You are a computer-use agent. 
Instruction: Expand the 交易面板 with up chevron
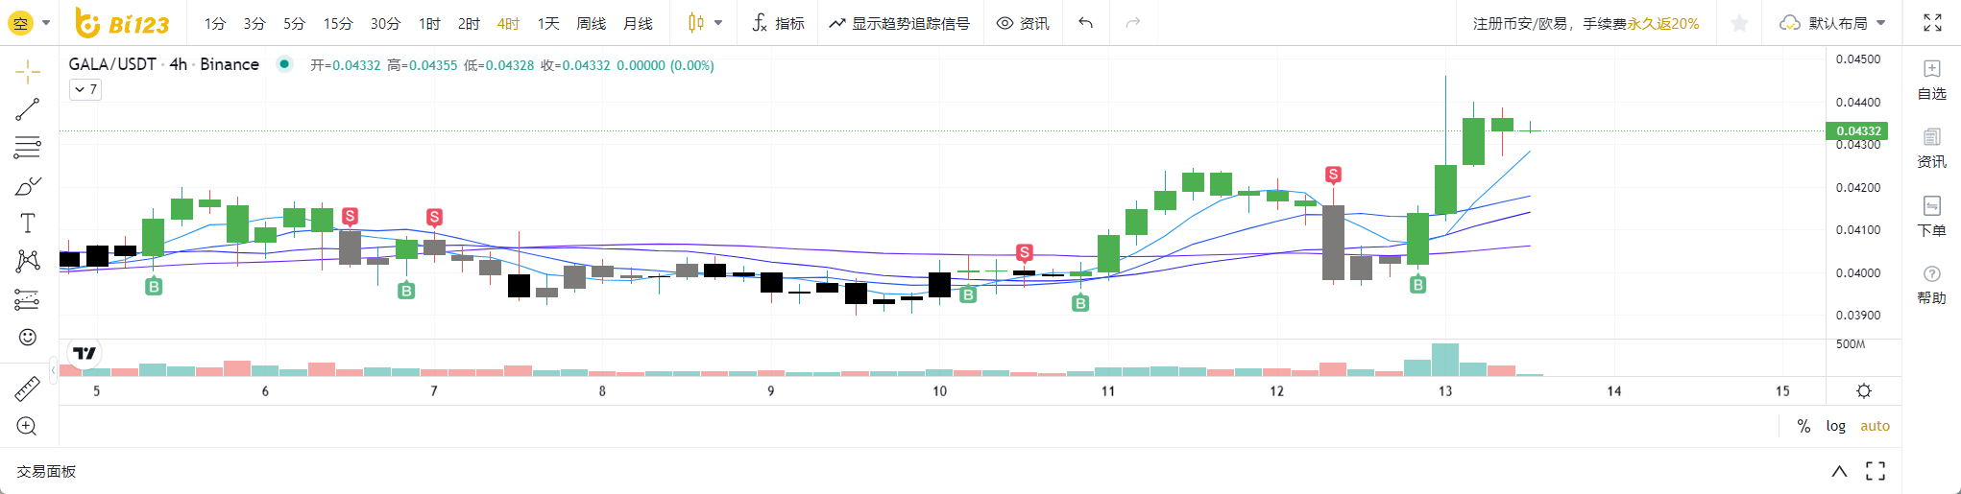coord(1839,471)
